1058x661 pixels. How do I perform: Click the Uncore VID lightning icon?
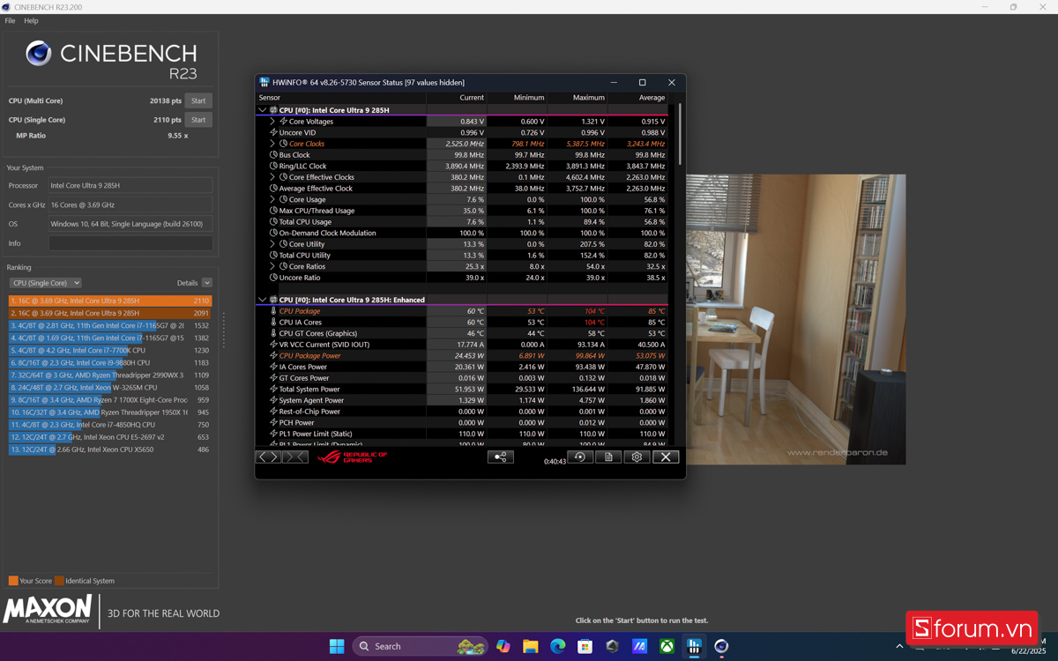(273, 132)
